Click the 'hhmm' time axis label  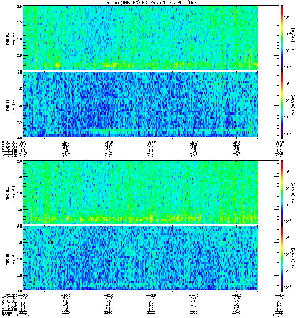[7, 312]
